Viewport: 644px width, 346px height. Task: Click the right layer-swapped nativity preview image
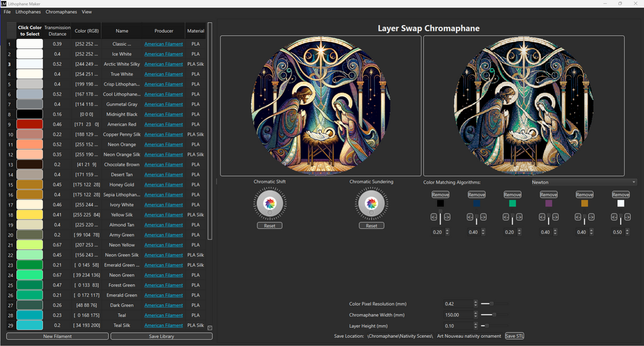(x=524, y=106)
